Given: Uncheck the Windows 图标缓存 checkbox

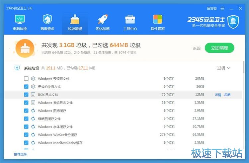Looking at the screenshot, I should tap(26, 111).
